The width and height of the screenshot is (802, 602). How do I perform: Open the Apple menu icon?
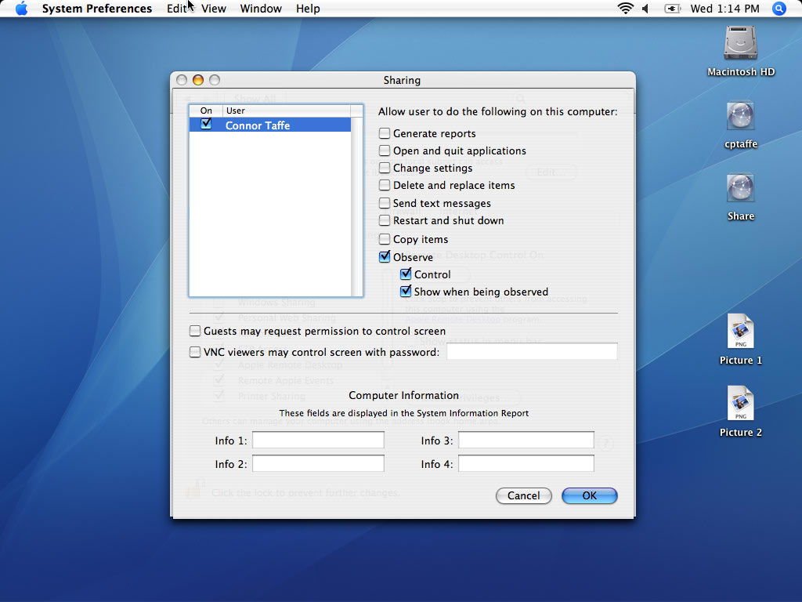coord(21,9)
